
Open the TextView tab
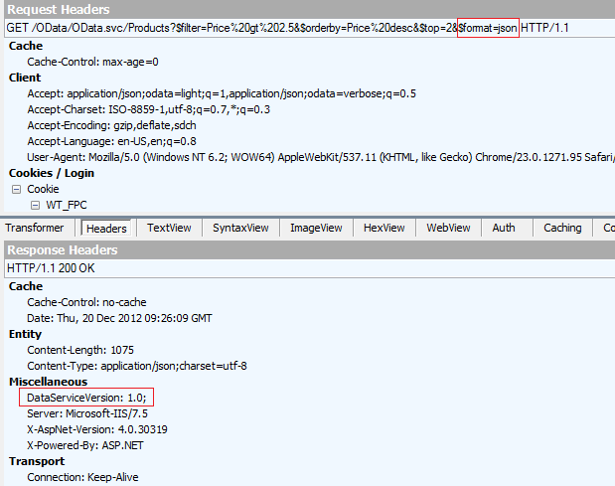[x=169, y=228]
